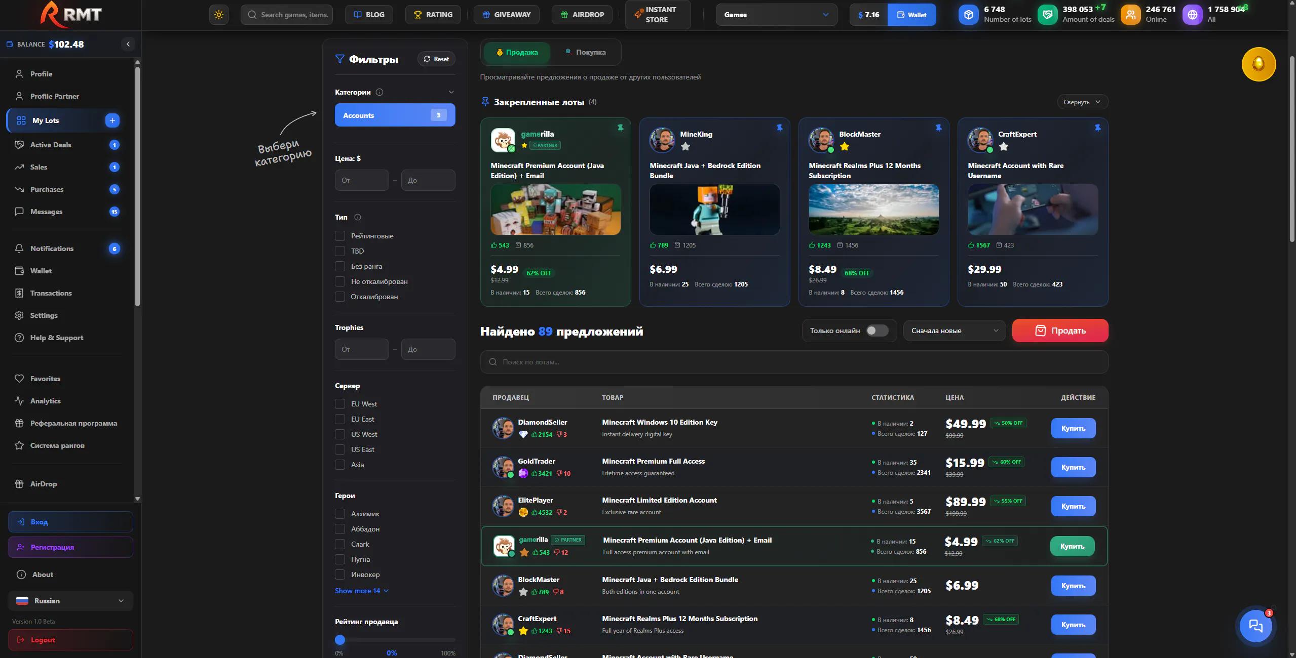
Task: Collapse pinned lots with Свернуть
Action: pyautogui.click(x=1082, y=102)
